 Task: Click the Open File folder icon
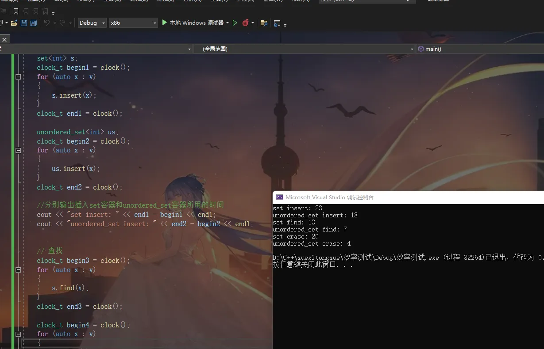14,23
